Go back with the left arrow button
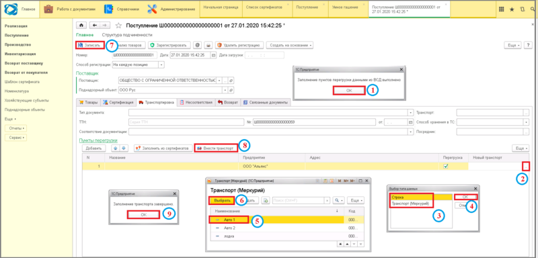Screen dimensions: 538x258 click(x=95, y=26)
